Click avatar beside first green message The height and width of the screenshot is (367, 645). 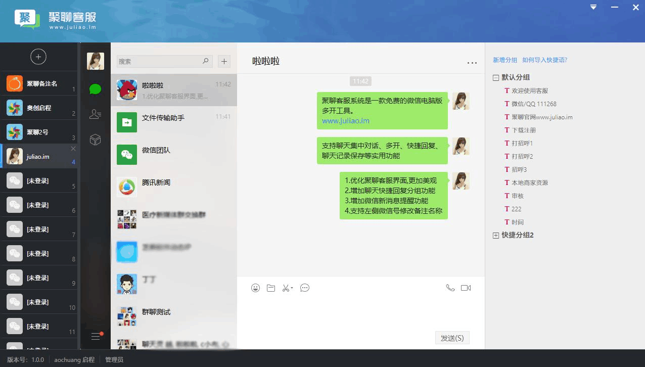coord(461,101)
